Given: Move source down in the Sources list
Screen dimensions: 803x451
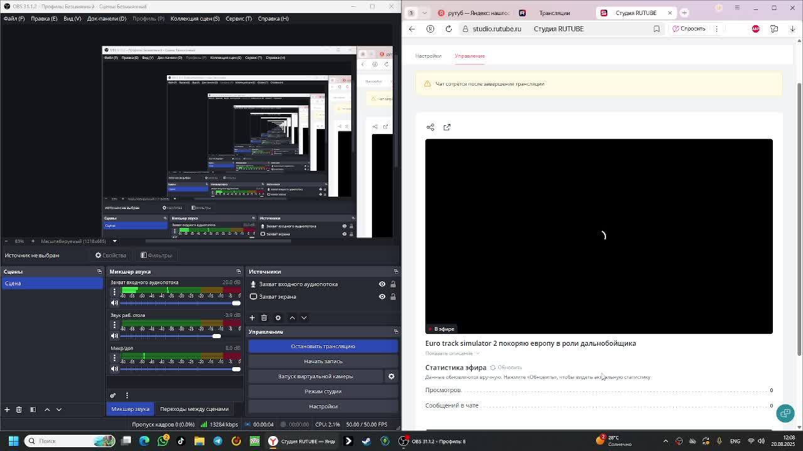Looking at the screenshot, I should tap(304, 318).
